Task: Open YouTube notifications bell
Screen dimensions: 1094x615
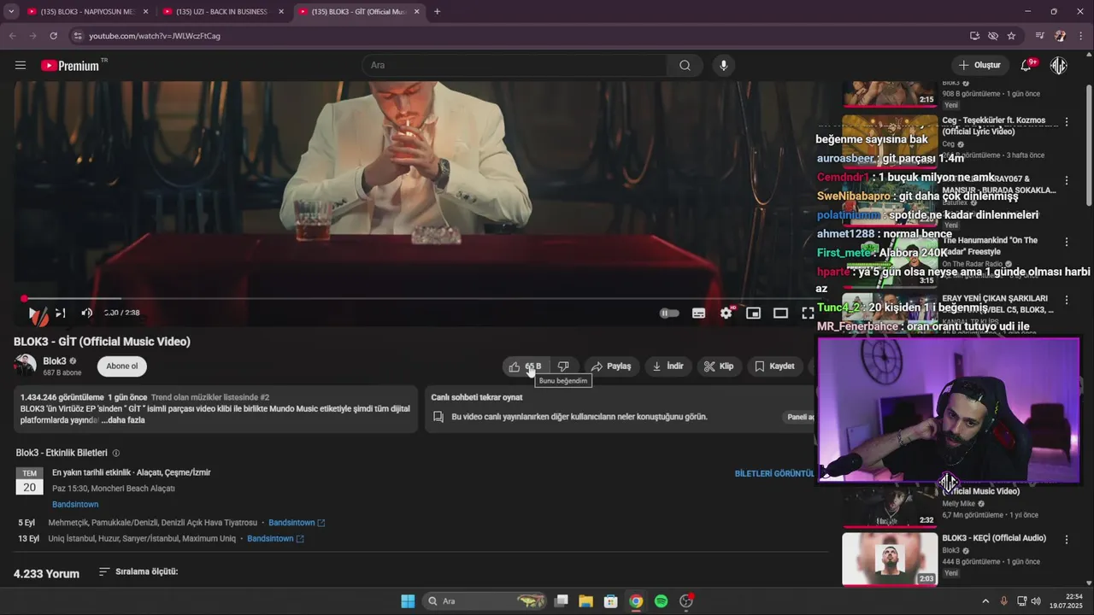Action: click(x=1026, y=65)
